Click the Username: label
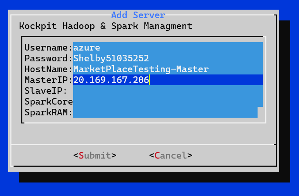Viewport: 299px width, 196px height. 49,47
